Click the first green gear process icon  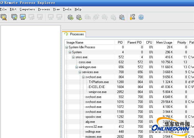[70, 17]
